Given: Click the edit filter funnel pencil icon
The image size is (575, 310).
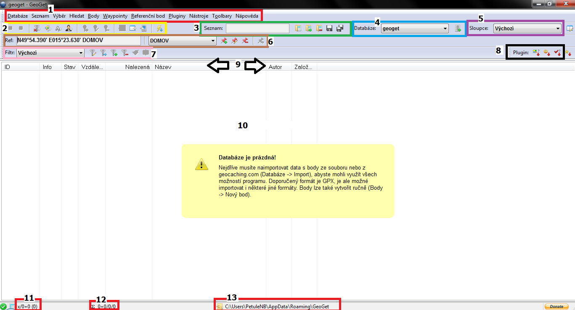Looking at the screenshot, I should pyautogui.click(x=93, y=53).
